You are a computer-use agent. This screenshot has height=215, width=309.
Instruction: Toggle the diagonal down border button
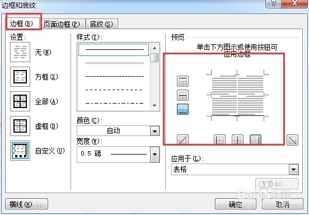(x=292, y=140)
